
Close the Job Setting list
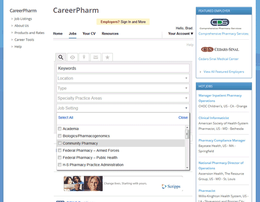point(183,117)
